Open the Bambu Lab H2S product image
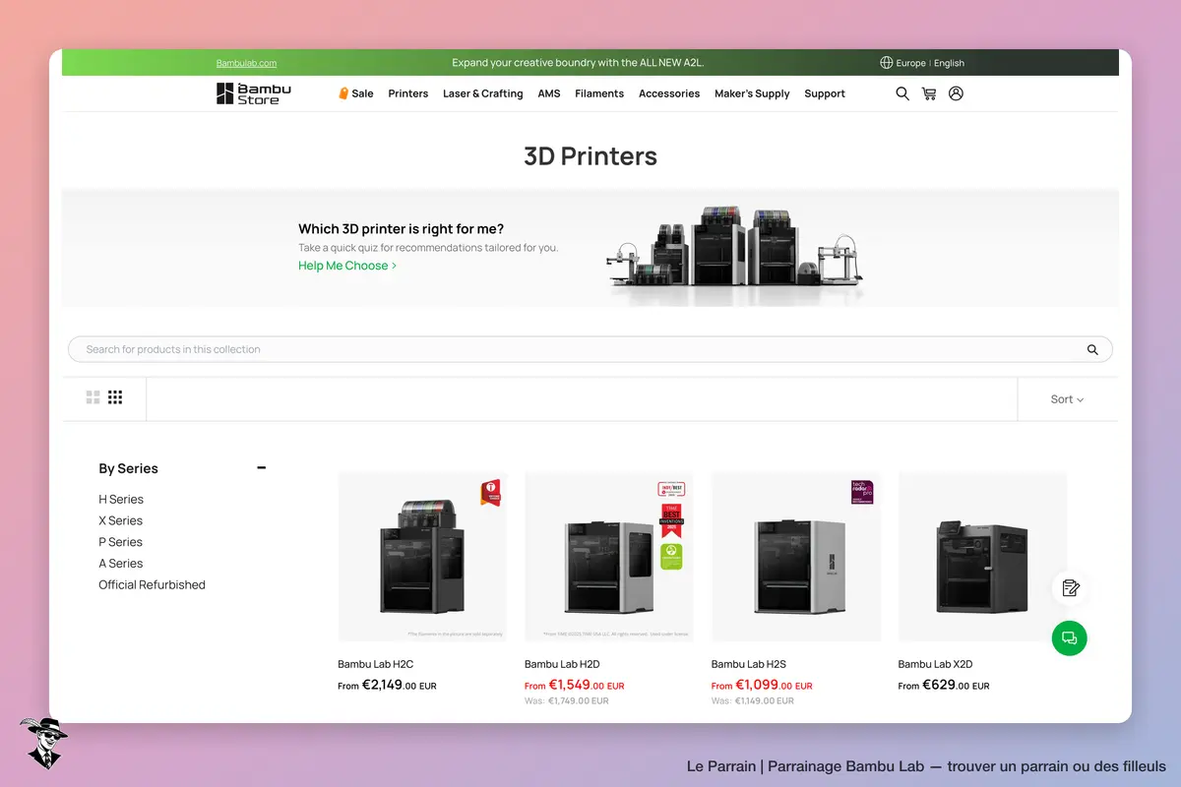Screen dimensions: 1181x787 click(796, 557)
